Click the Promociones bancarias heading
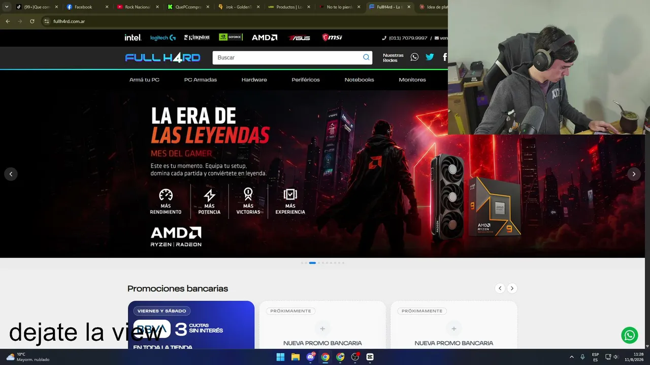Viewport: 650px width, 365px height. [x=178, y=288]
